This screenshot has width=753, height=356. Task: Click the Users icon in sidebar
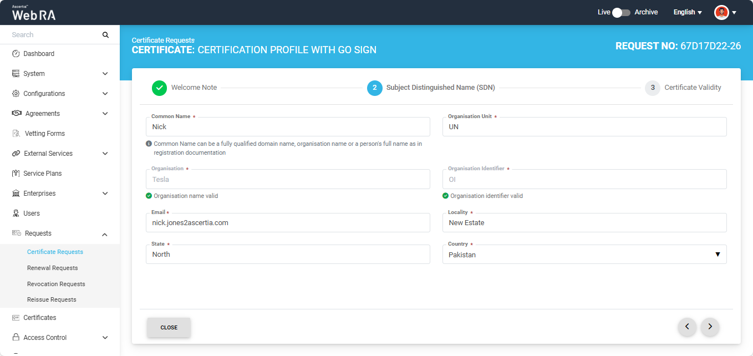pyautogui.click(x=16, y=213)
